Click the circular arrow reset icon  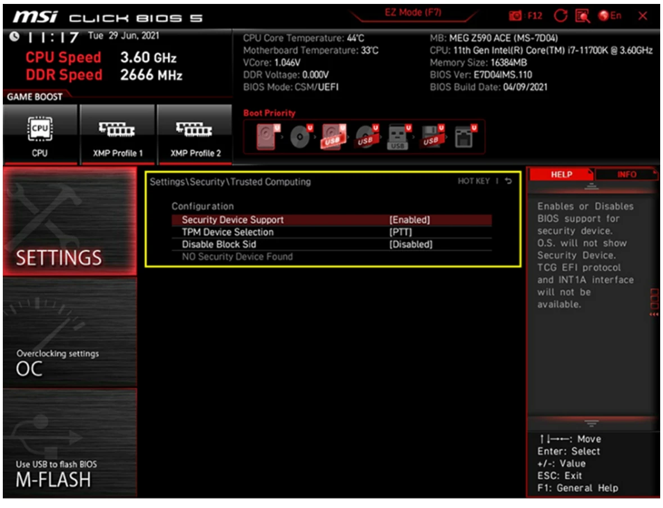[560, 16]
